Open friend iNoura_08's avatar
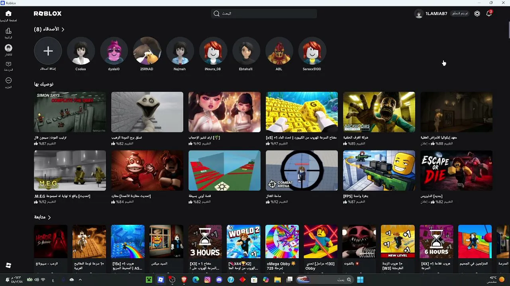Image resolution: width=510 pixels, height=286 pixels. pyautogui.click(x=213, y=51)
